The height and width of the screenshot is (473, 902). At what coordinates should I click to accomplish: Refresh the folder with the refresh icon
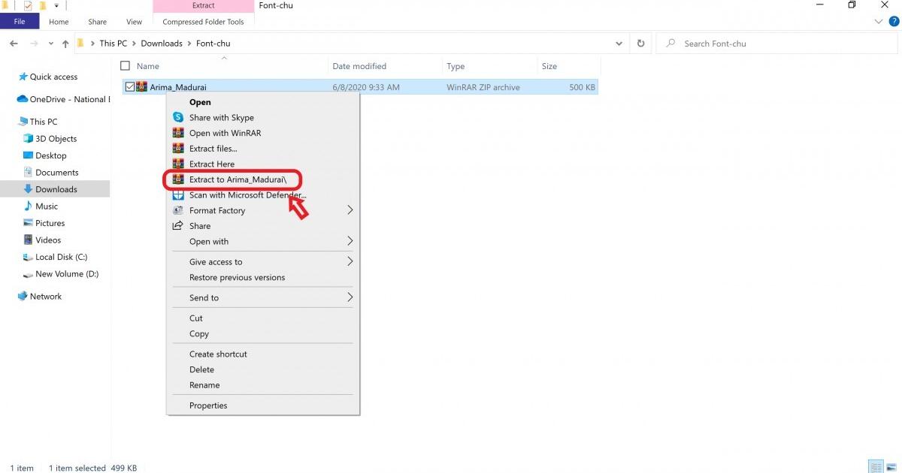tap(640, 43)
